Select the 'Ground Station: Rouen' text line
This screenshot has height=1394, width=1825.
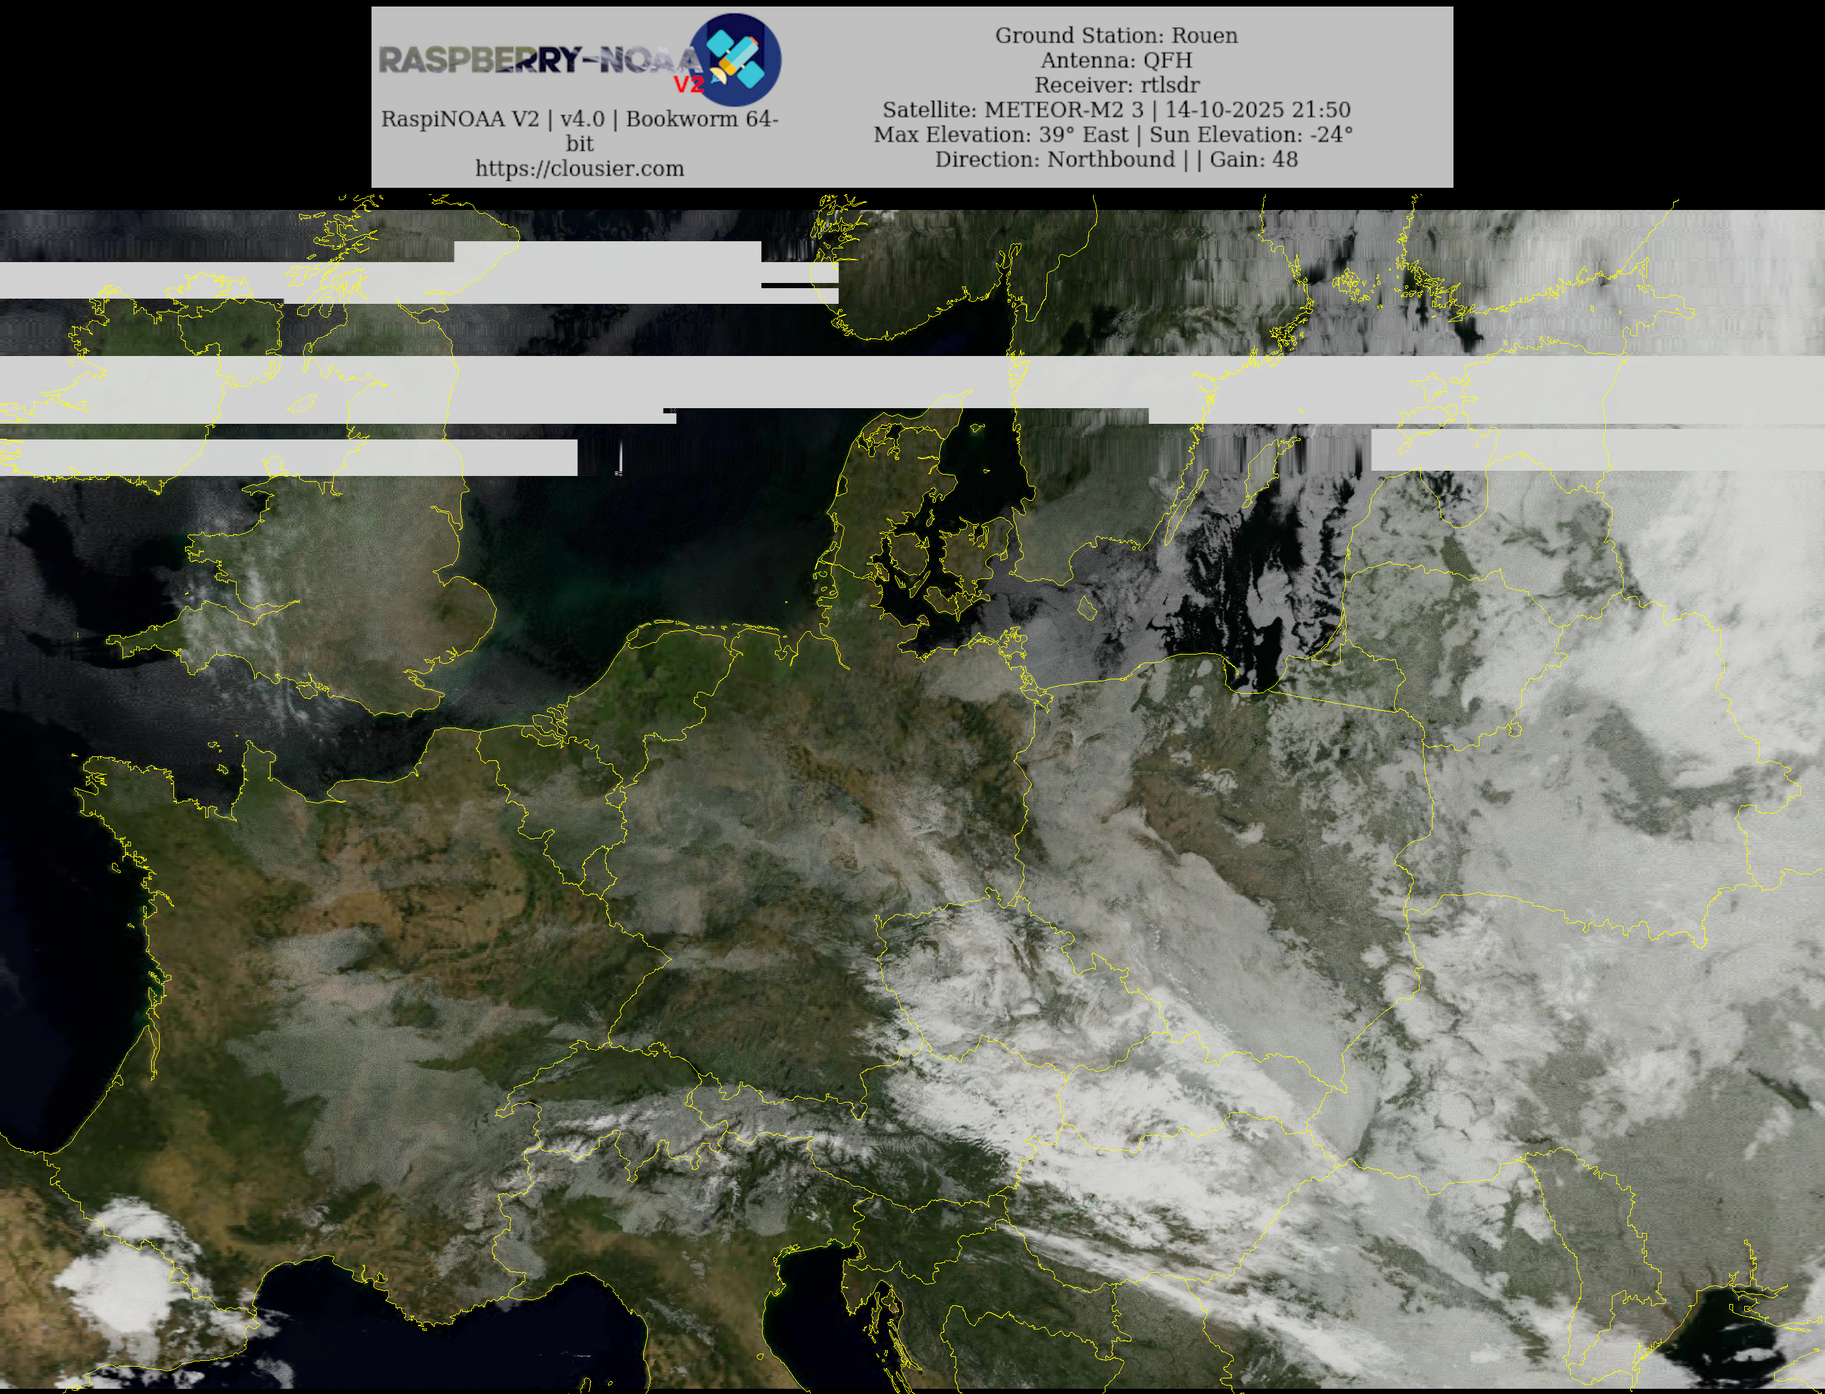click(x=1116, y=36)
